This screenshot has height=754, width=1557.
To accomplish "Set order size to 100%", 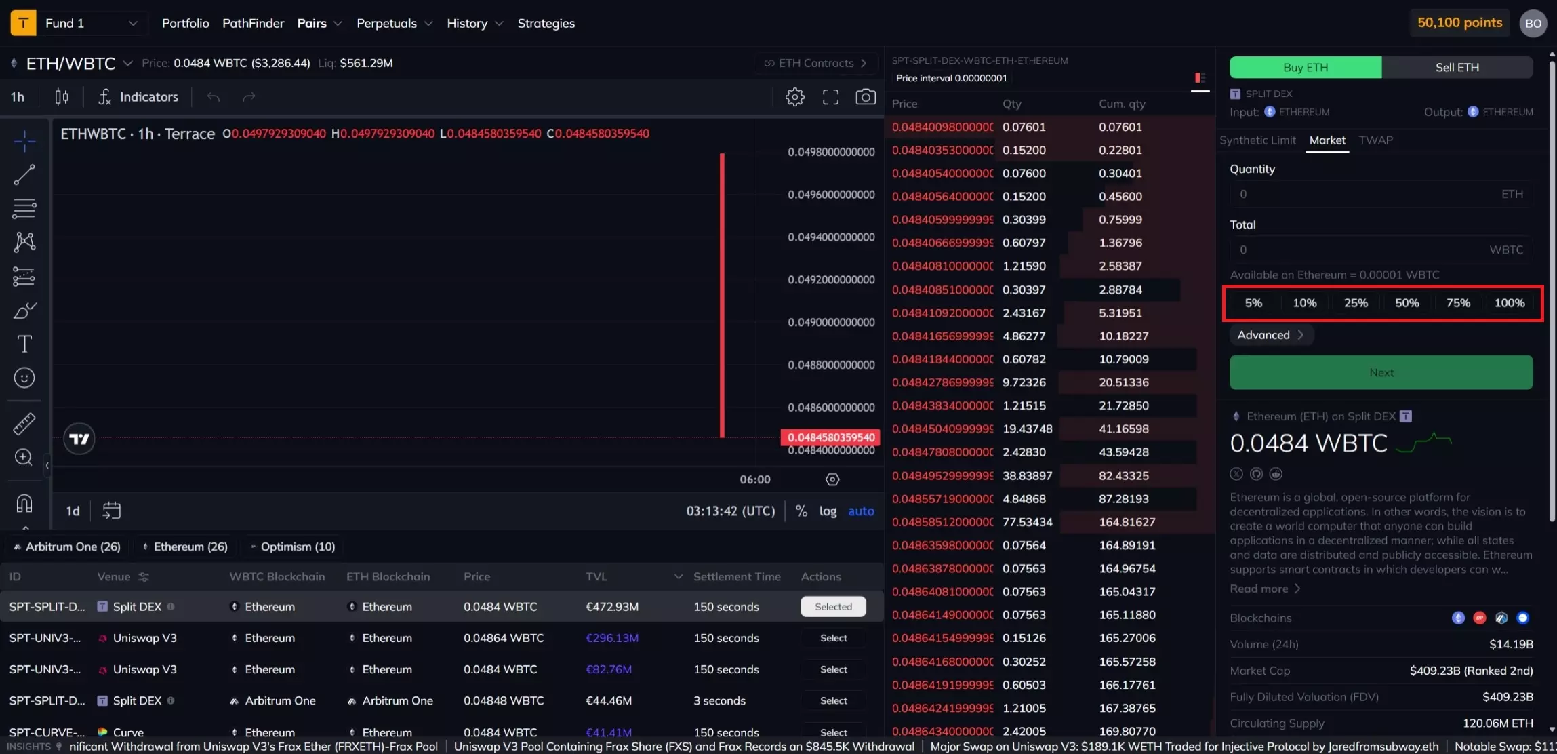I will click(1510, 303).
